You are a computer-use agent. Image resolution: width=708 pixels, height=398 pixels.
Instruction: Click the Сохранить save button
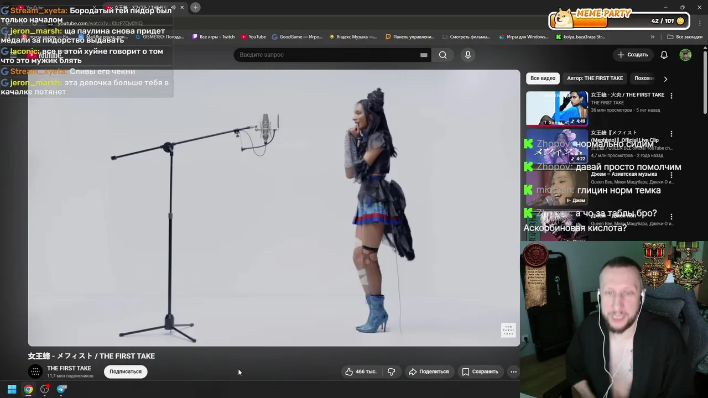click(480, 371)
